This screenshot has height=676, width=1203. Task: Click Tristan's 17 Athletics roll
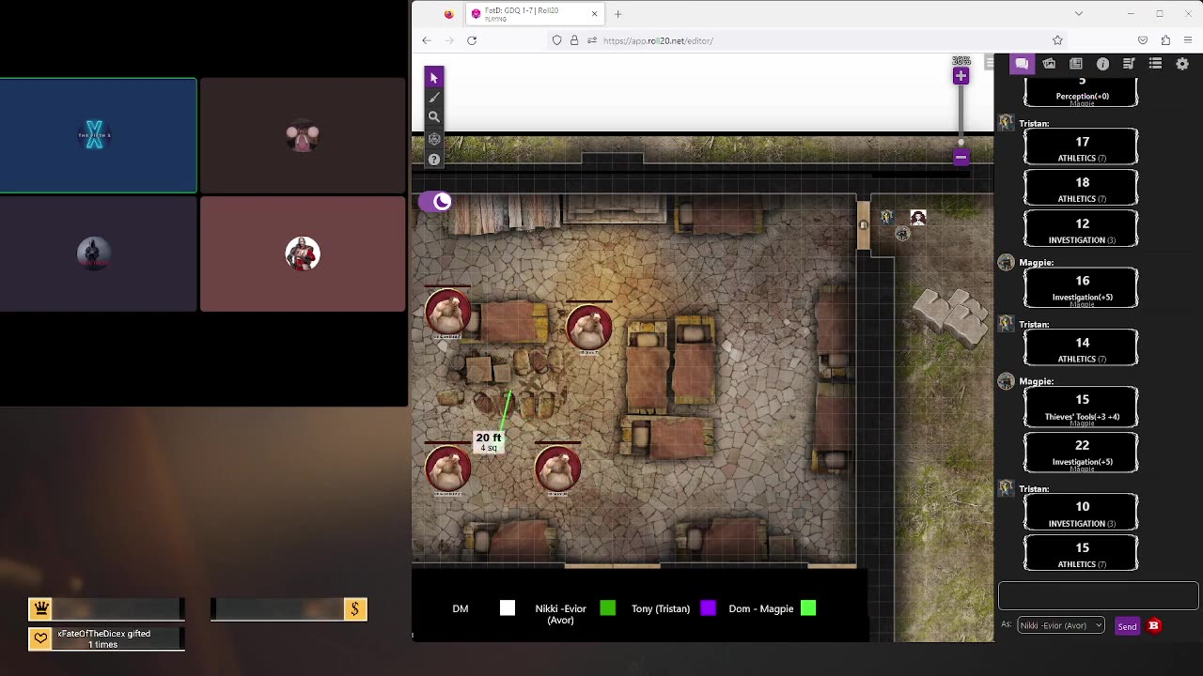pos(1081,147)
